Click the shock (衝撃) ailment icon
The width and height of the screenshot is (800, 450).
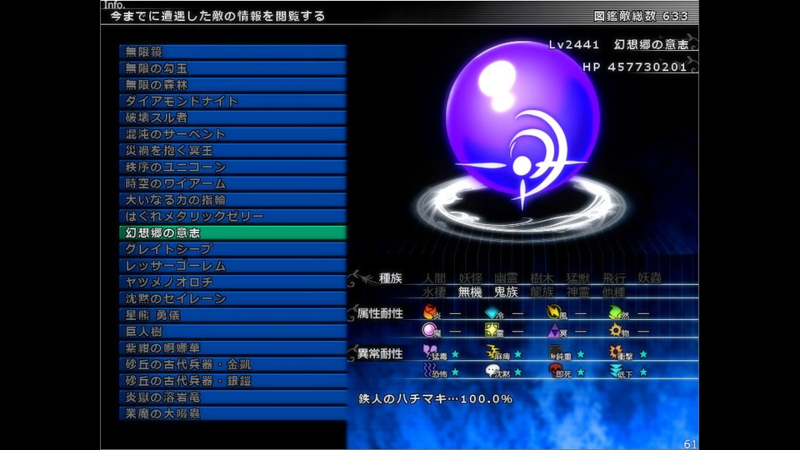click(617, 352)
